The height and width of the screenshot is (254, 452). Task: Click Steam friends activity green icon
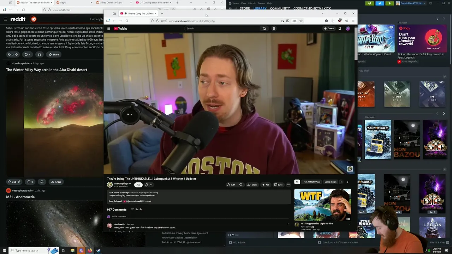(x=370, y=3)
